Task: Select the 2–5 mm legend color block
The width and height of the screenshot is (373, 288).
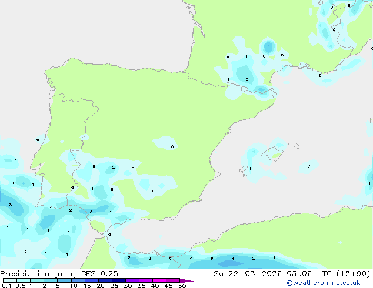Action: pos(51,280)
